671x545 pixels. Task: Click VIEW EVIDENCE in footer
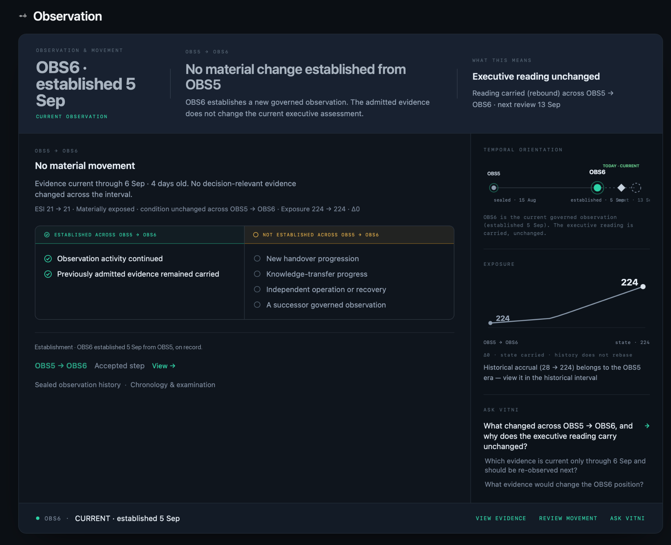click(x=501, y=518)
